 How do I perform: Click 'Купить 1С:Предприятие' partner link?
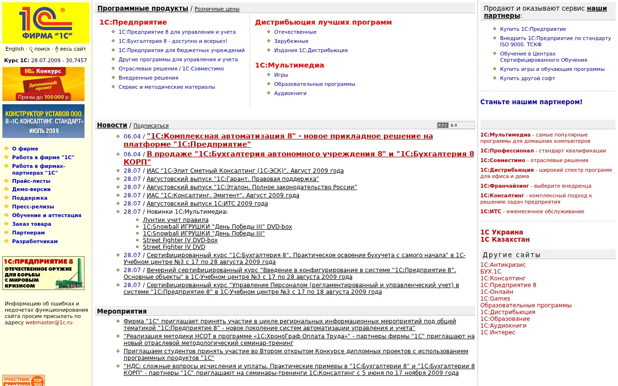point(533,29)
